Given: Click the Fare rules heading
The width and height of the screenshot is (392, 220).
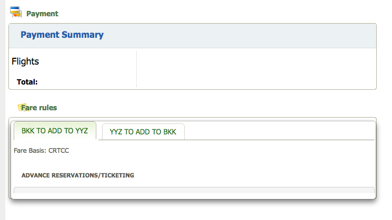Looking at the screenshot, I should tap(39, 108).
